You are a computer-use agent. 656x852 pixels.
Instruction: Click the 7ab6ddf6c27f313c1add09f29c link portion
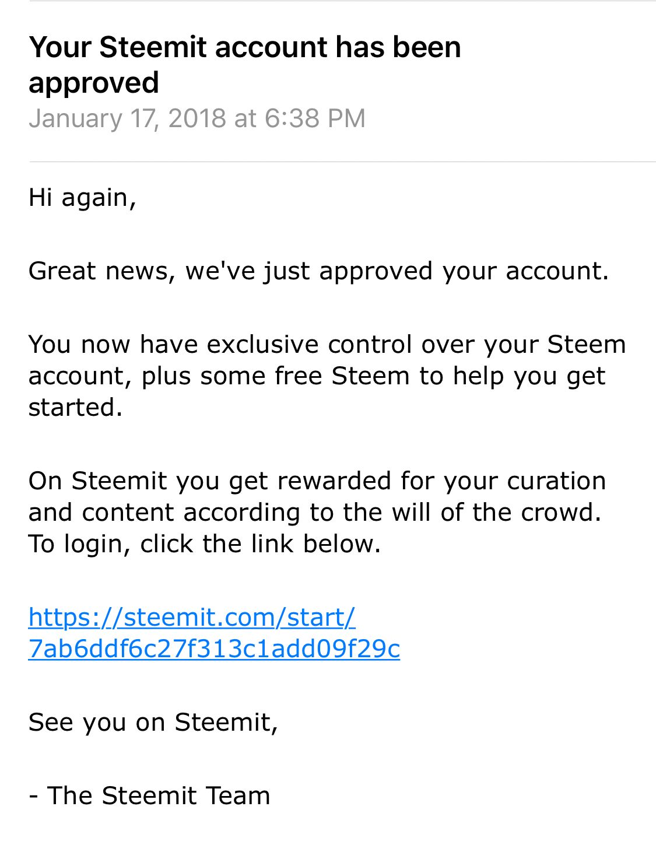(214, 648)
